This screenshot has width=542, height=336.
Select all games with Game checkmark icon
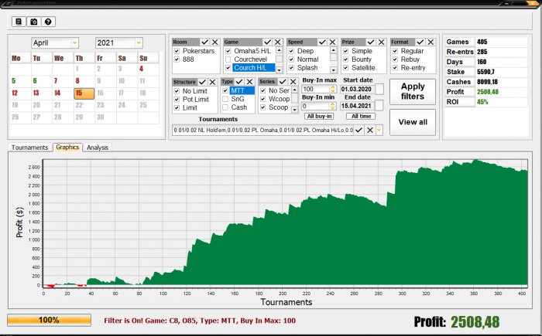pos(268,42)
